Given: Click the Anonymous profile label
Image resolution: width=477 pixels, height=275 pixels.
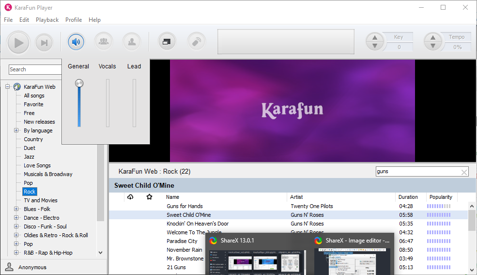Looking at the screenshot, I should coord(32,267).
